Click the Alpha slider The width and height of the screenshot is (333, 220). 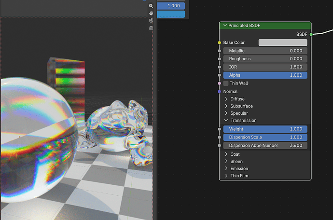point(265,75)
